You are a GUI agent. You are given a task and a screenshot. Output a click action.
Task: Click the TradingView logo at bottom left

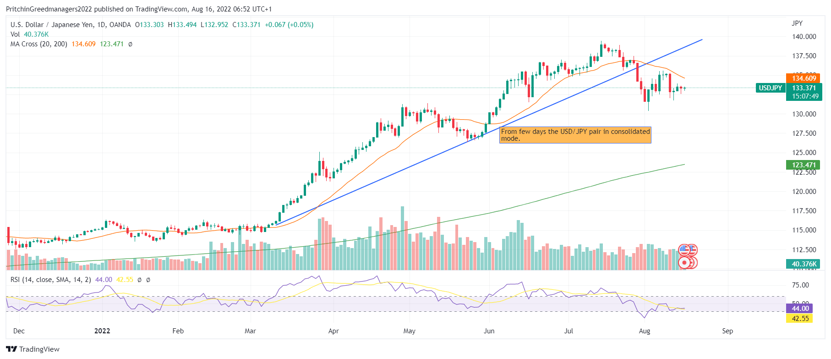coord(33,349)
